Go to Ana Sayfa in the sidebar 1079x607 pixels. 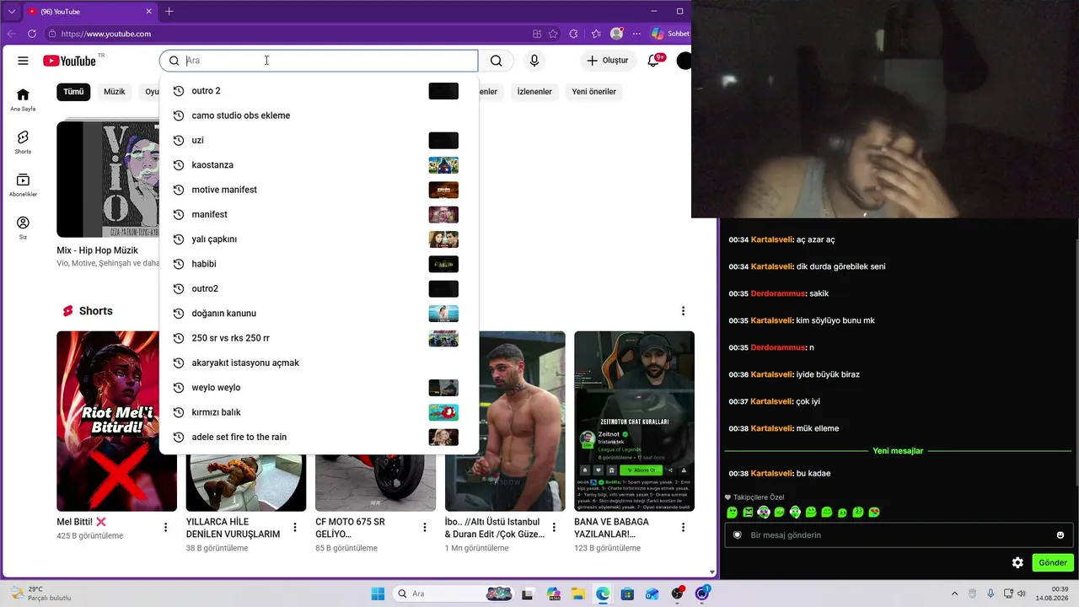23,99
